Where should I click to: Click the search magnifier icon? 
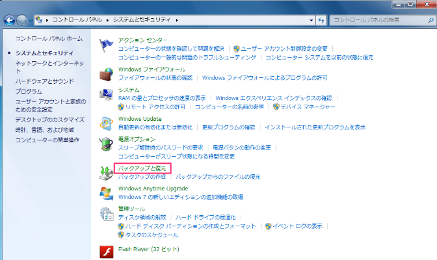click(430, 20)
